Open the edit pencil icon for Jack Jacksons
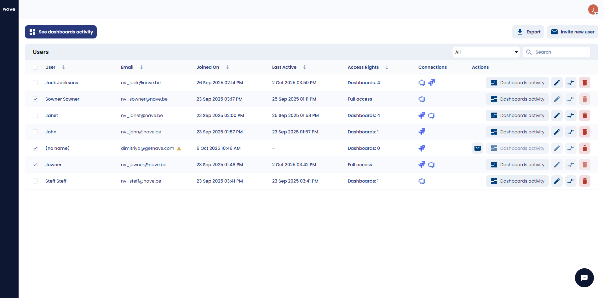The image size is (603, 298). tap(557, 82)
